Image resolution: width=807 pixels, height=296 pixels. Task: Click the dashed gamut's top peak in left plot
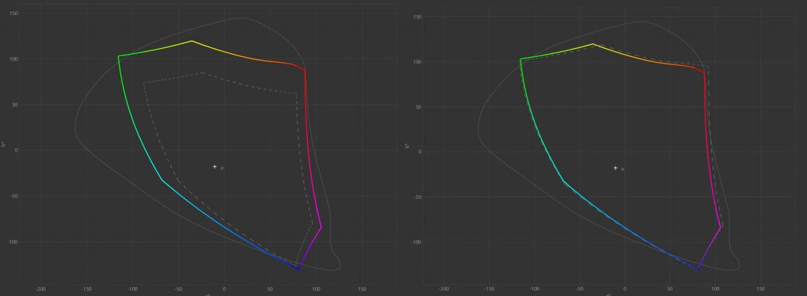[x=202, y=73]
